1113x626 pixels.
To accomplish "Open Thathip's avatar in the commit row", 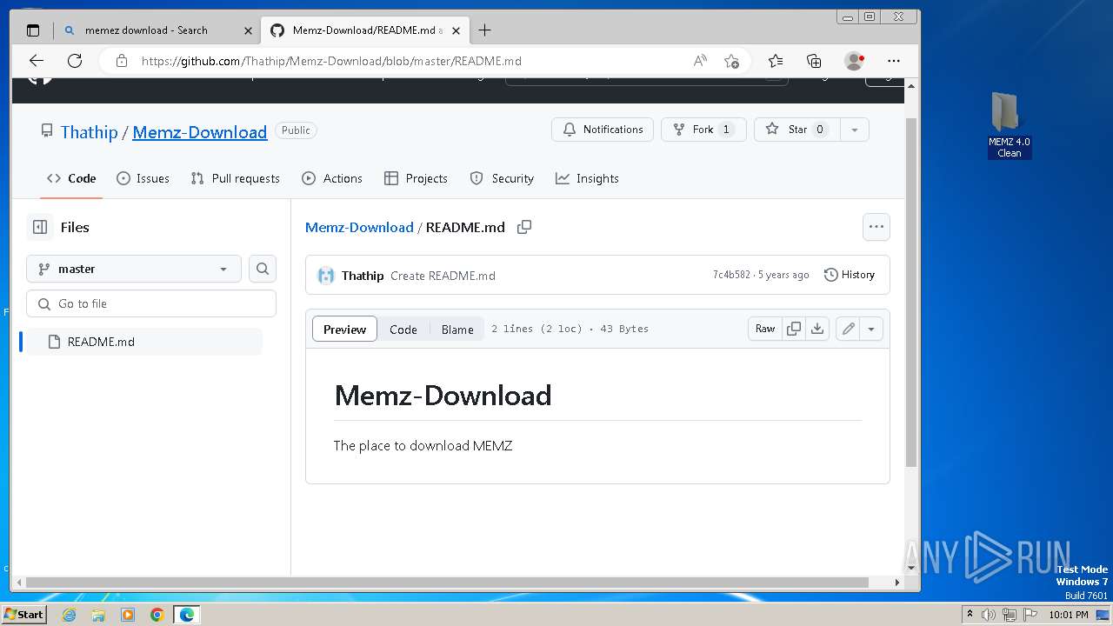I will click(x=326, y=276).
